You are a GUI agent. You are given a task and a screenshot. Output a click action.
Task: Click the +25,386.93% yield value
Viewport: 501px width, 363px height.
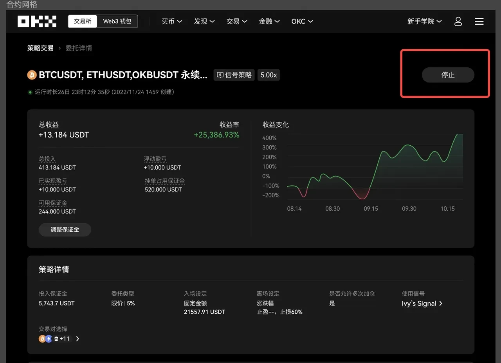coord(216,135)
